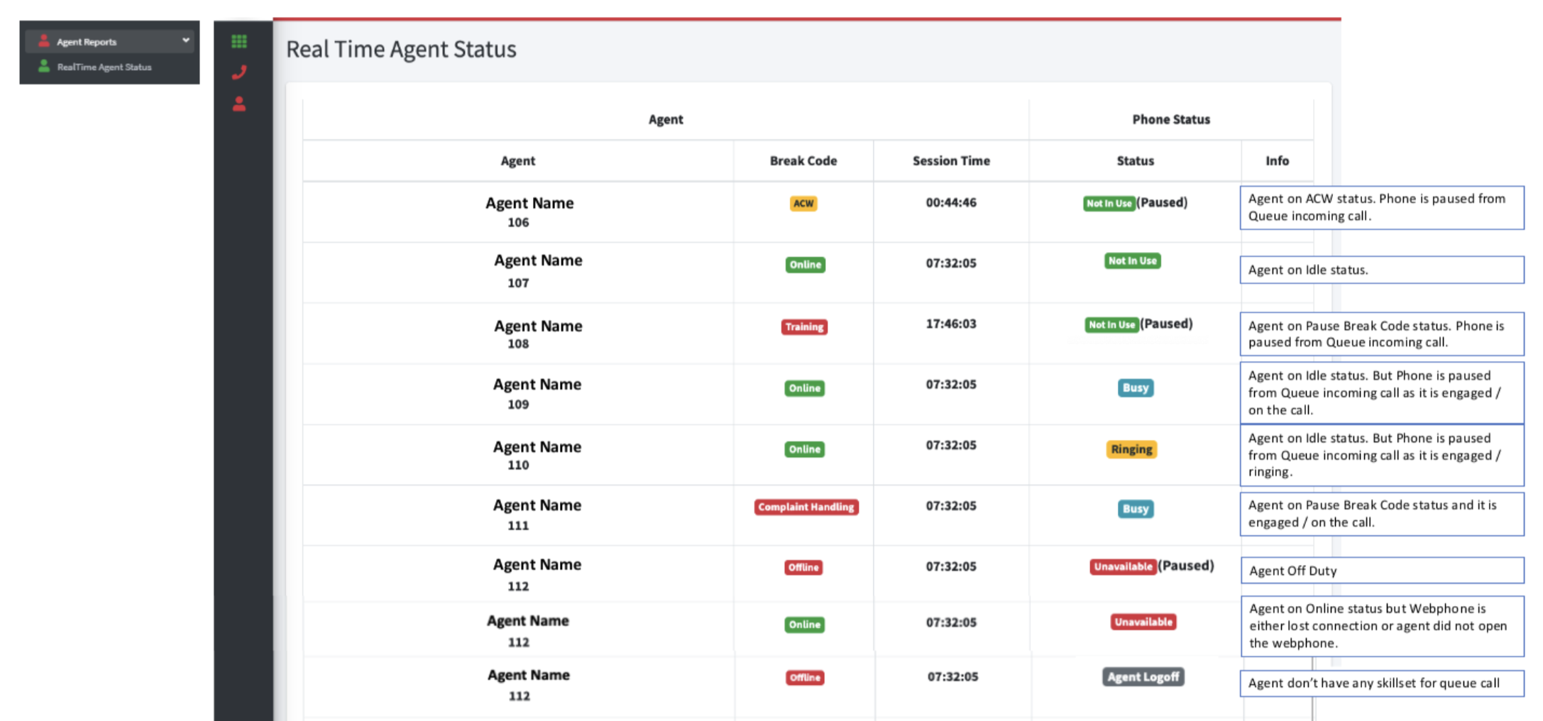Click Not In Use badge for agent 107

tap(1133, 261)
